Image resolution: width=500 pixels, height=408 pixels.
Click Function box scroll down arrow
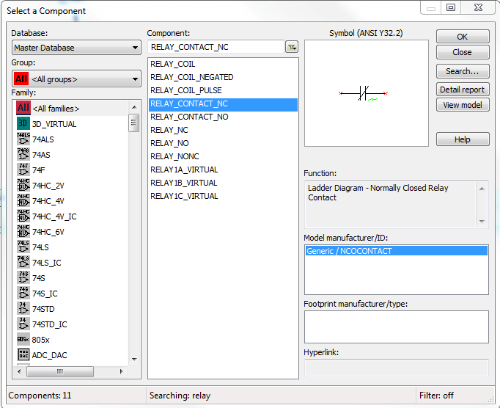[482, 221]
